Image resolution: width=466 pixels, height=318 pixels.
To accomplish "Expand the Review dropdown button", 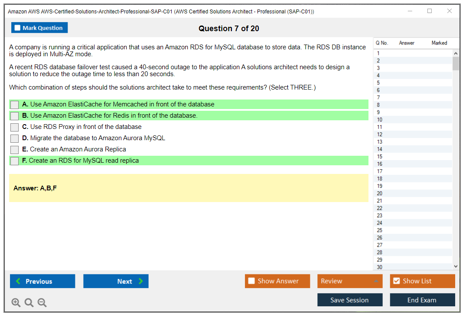I will [x=376, y=281].
